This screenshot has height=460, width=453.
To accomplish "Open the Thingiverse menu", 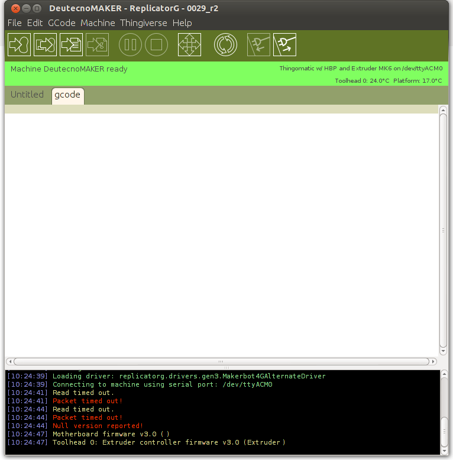I will (x=143, y=23).
